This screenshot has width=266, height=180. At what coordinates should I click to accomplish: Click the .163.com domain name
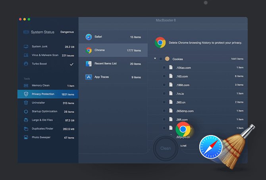point(182,76)
